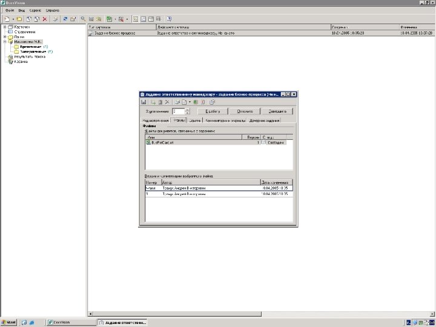Click the percent complete input field
The height and width of the screenshot is (327, 436).
(x=179, y=111)
